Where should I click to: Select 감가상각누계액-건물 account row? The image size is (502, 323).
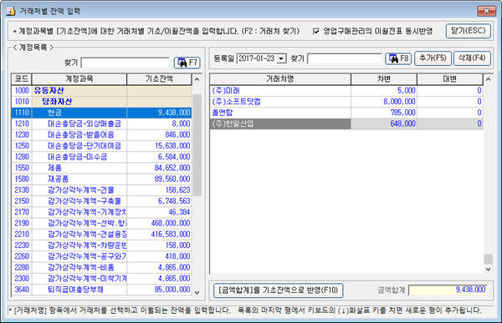(101, 190)
